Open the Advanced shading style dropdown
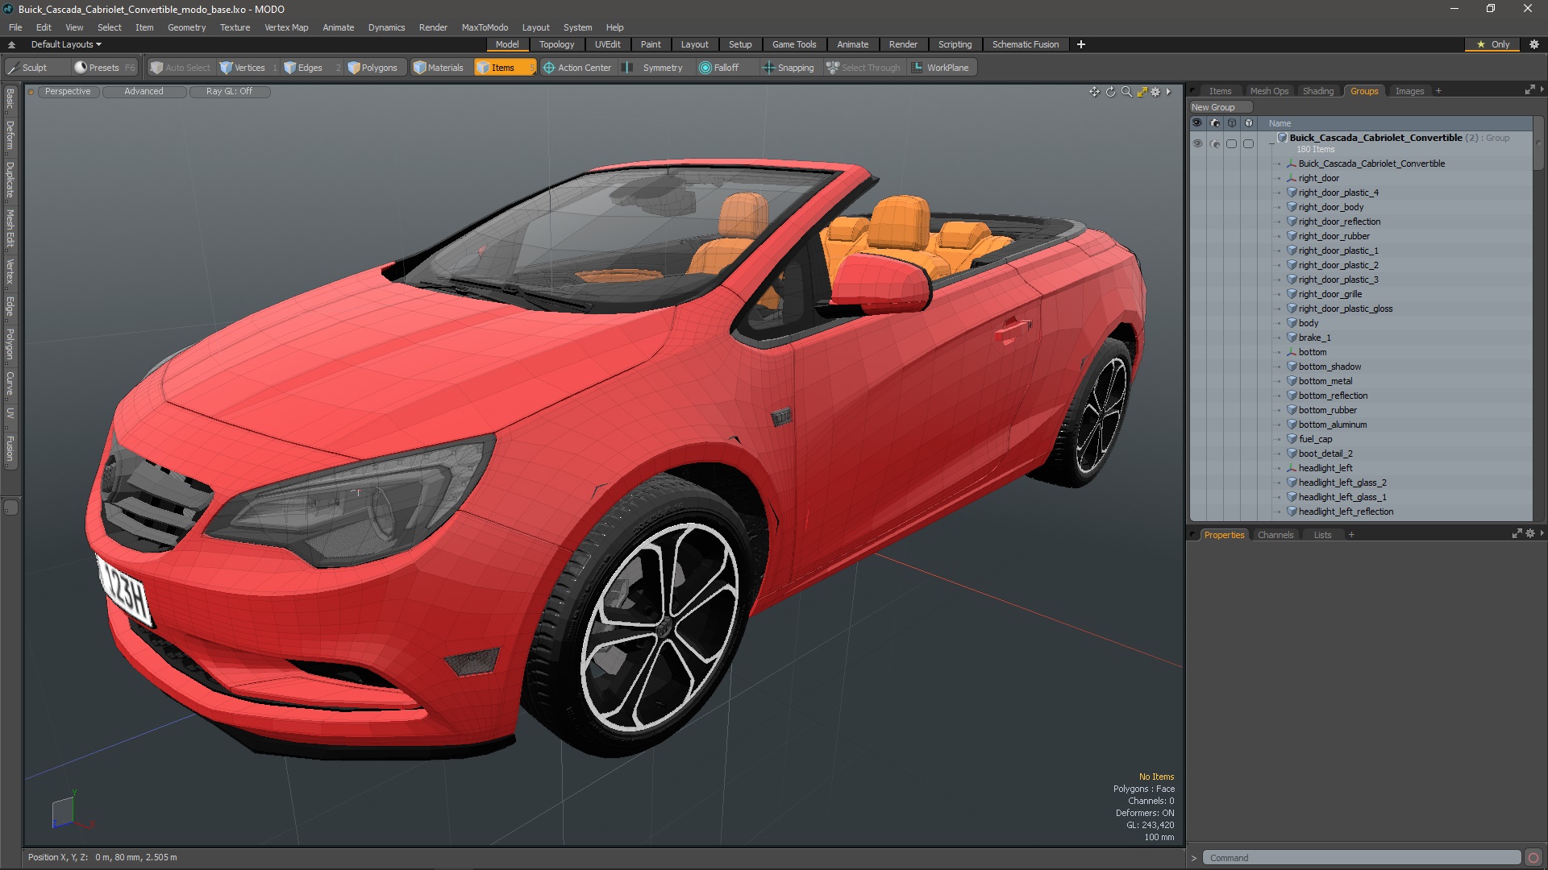The image size is (1548, 870). [x=144, y=91]
